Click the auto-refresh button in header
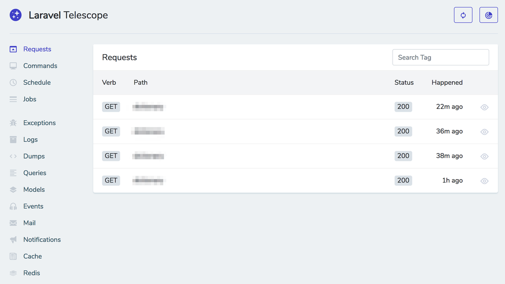The image size is (505, 284). tap(463, 15)
